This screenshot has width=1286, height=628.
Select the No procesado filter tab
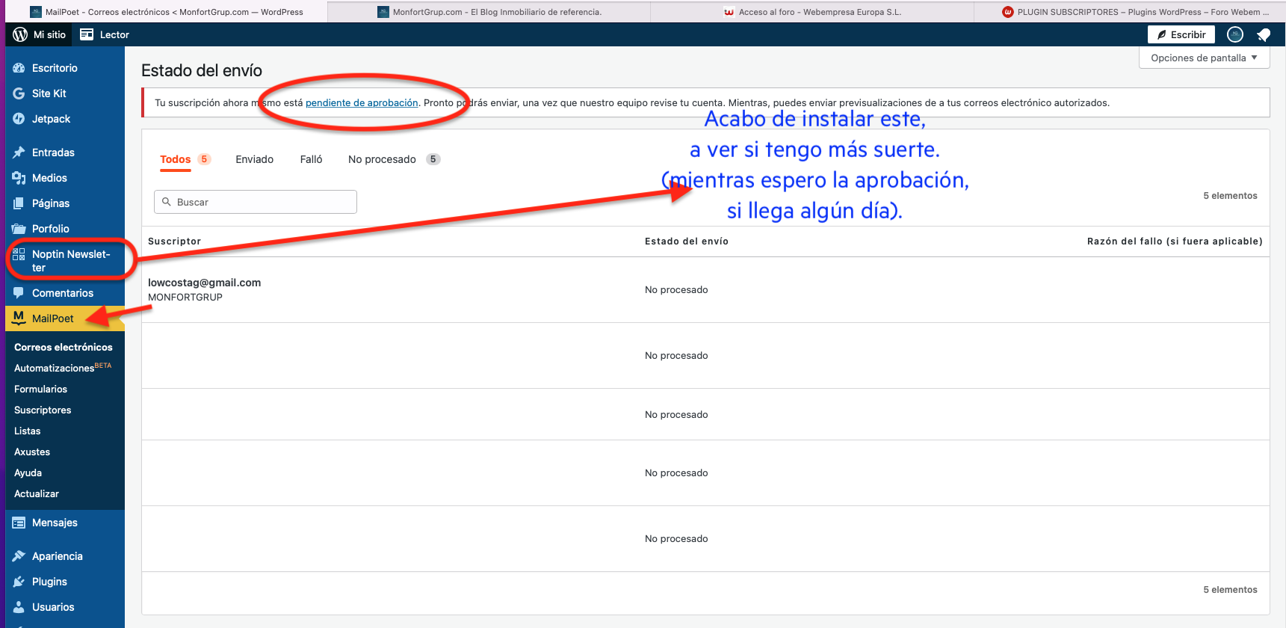[x=382, y=159]
